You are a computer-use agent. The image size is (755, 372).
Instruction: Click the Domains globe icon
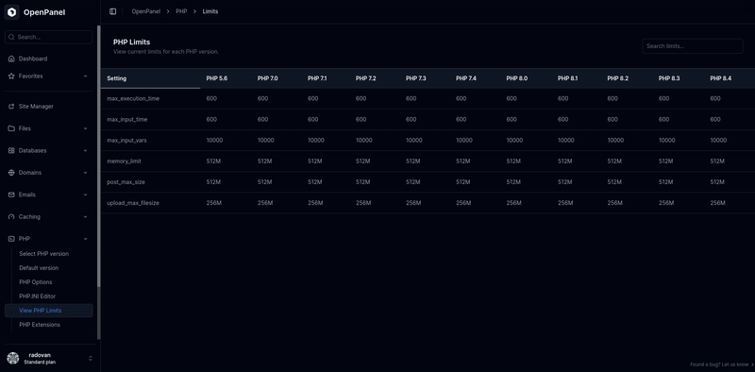point(11,173)
